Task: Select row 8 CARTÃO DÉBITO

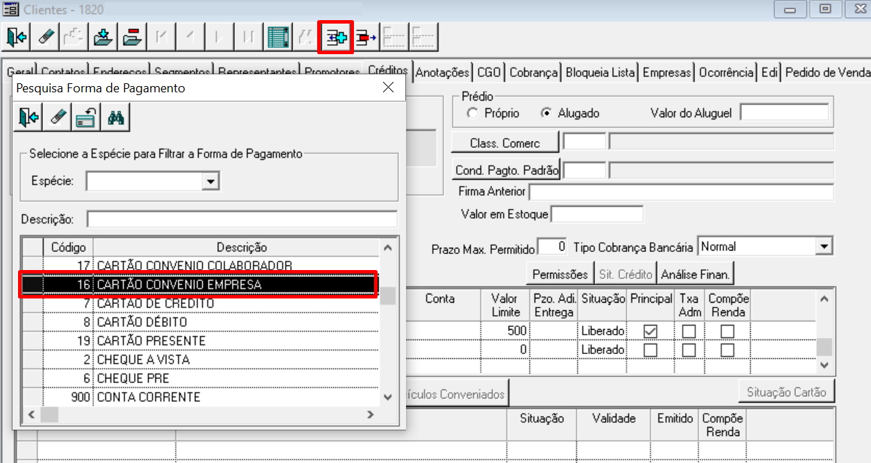Action: pyautogui.click(x=200, y=322)
